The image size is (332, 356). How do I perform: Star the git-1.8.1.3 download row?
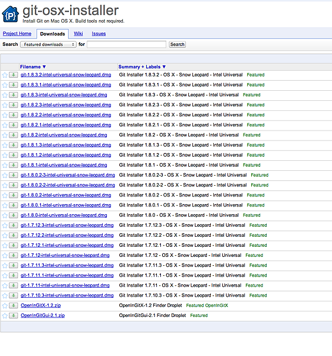pyautogui.click(x=5, y=145)
